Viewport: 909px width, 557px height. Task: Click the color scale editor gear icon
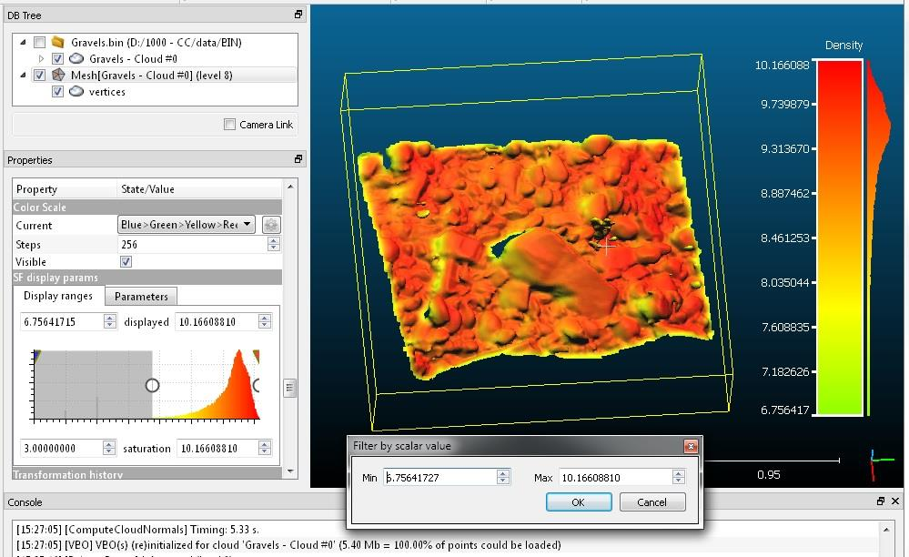tap(271, 225)
